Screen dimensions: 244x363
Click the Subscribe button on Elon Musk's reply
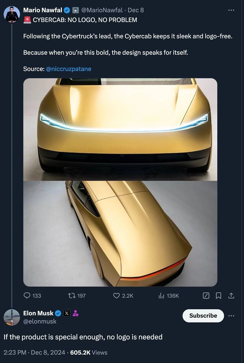203,316
